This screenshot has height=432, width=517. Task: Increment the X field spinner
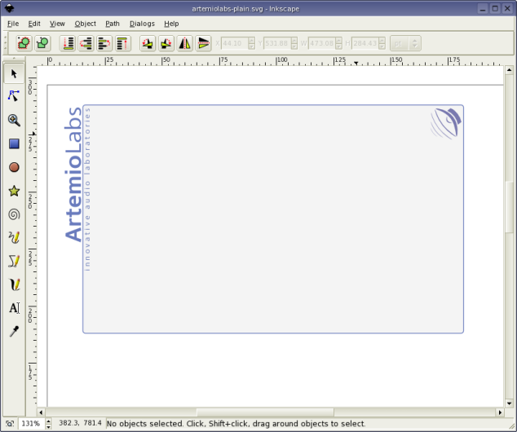coord(252,40)
